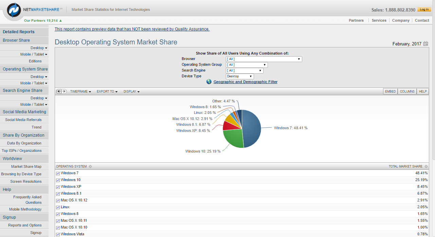The width and height of the screenshot is (435, 237).
Task: Open the Browser filter dropdown
Action: coord(264,59)
